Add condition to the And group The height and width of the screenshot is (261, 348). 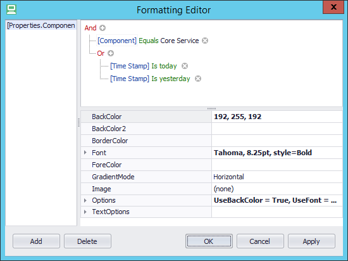[x=103, y=28]
